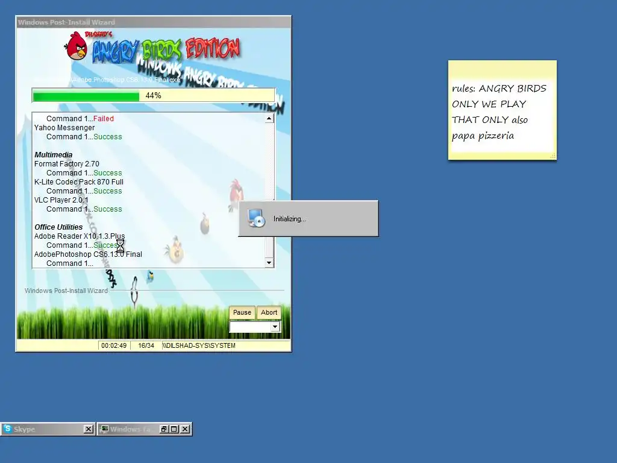
Task: Click the Pause button
Action: tap(242, 312)
